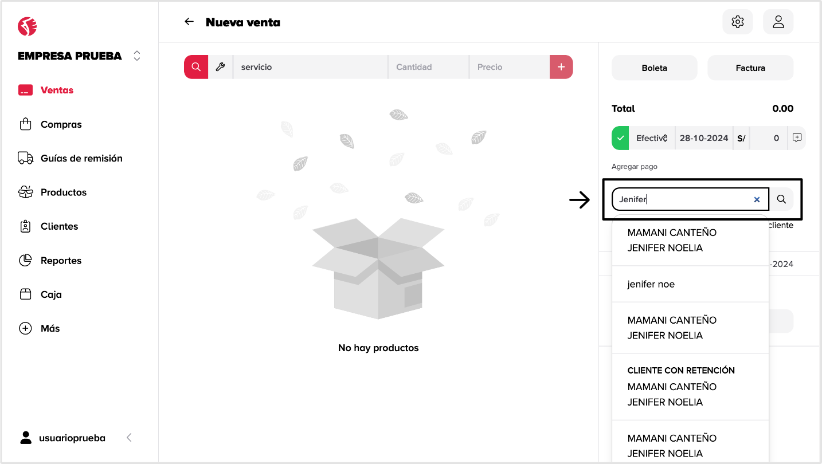Click the payment comment note icon

(x=797, y=138)
